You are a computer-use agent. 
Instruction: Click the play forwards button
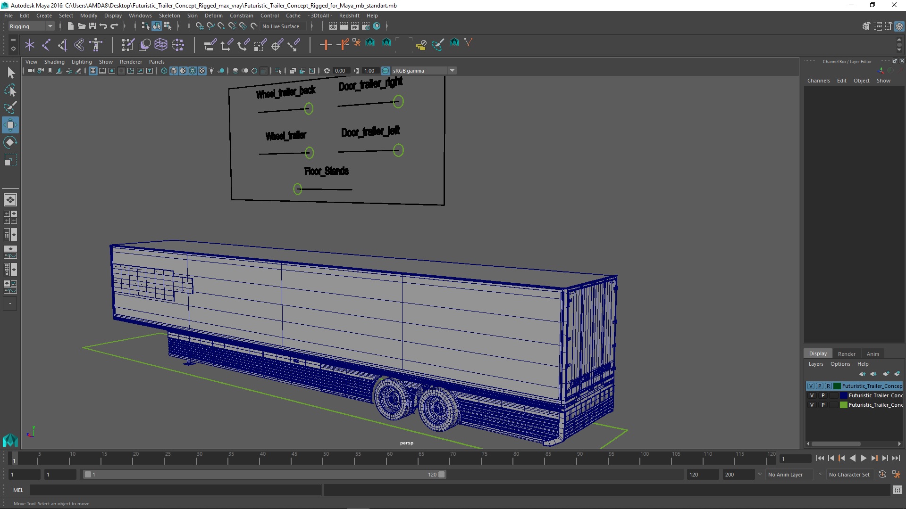click(863, 458)
